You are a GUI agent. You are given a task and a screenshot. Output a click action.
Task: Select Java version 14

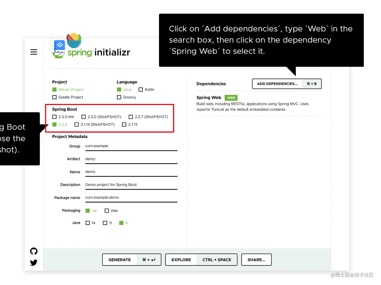(90, 223)
